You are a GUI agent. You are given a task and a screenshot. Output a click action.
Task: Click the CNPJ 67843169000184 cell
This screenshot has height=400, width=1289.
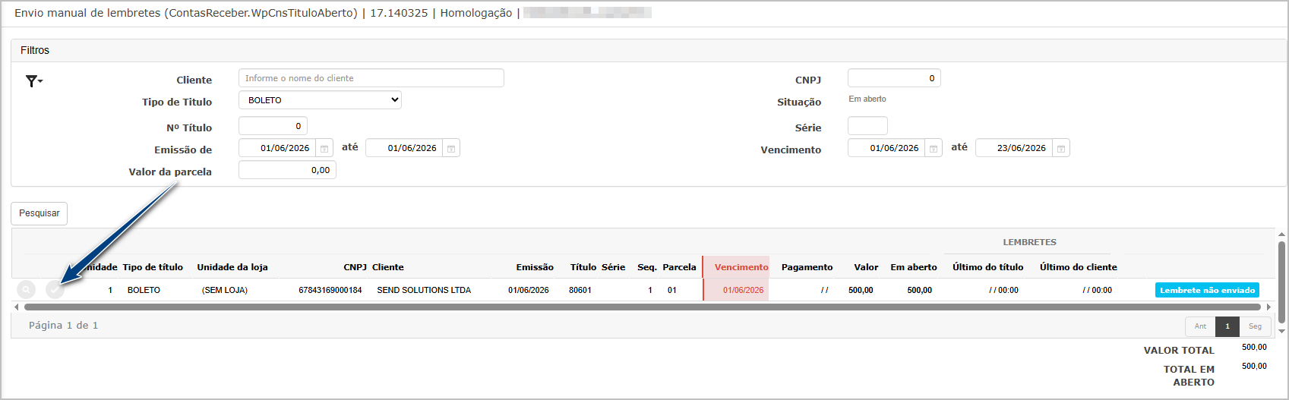330,290
